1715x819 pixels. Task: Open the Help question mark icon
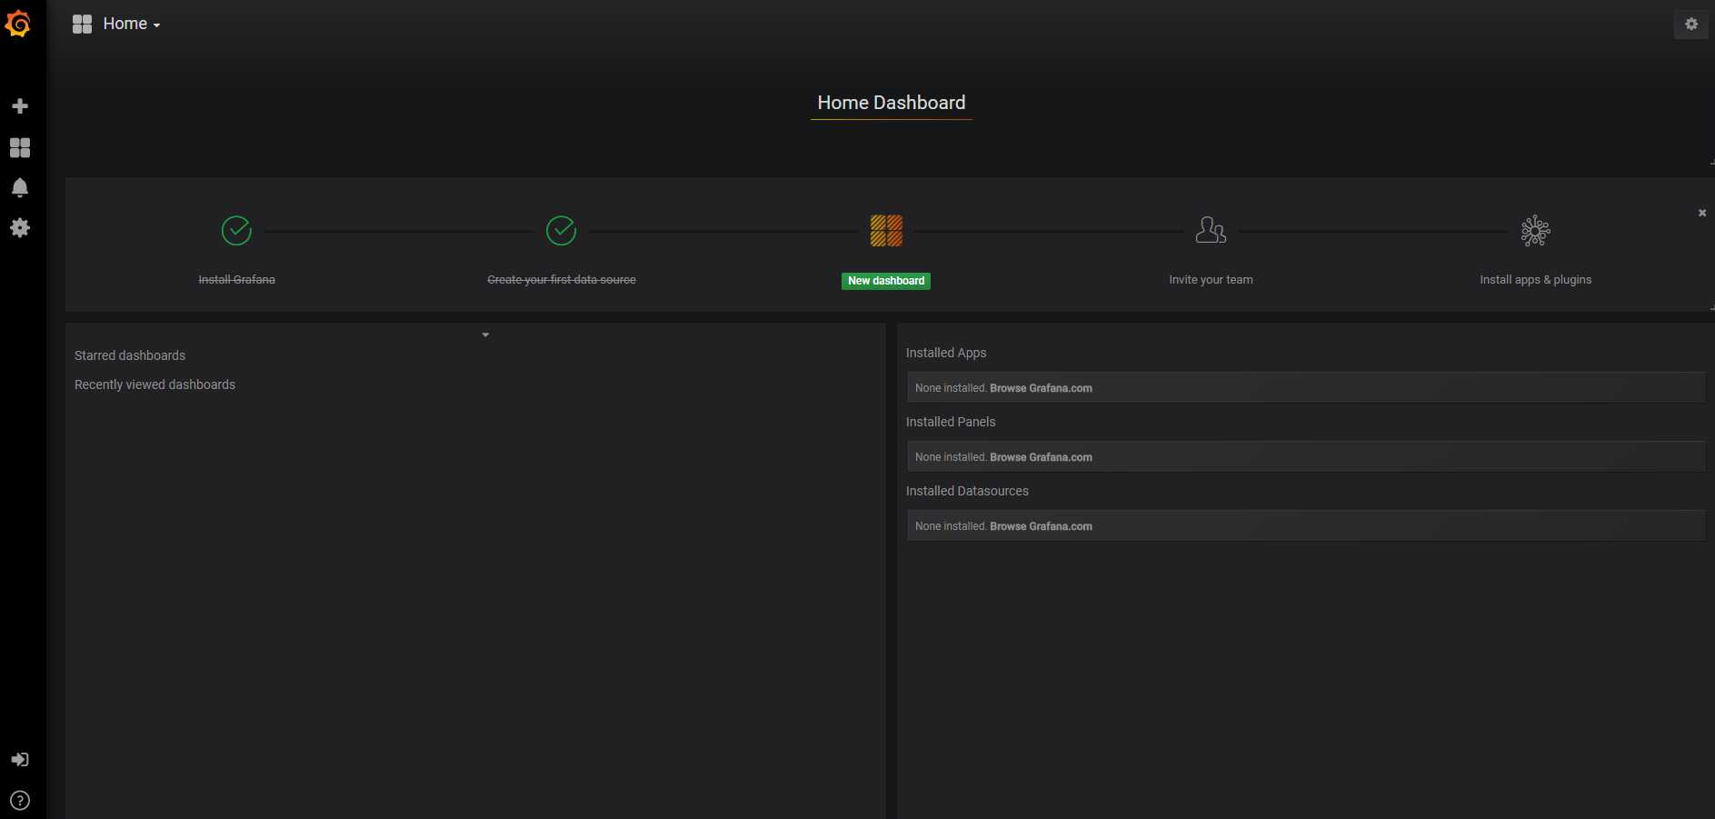[x=20, y=801]
